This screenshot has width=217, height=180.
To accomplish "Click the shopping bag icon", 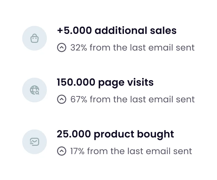I will click(35, 38).
